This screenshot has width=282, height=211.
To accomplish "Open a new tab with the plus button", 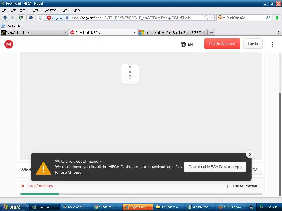I will (211, 32).
